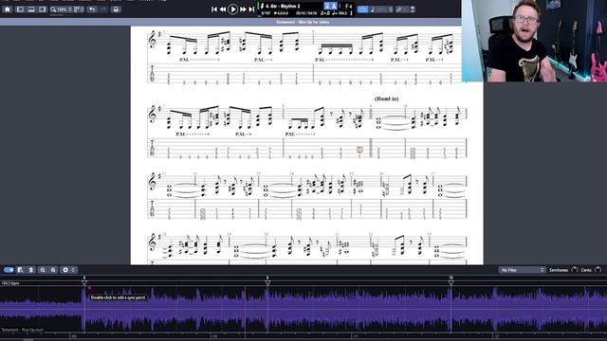Click the 184.5 bpm tempo label
The width and height of the screenshot is (607, 341).
coord(10,283)
